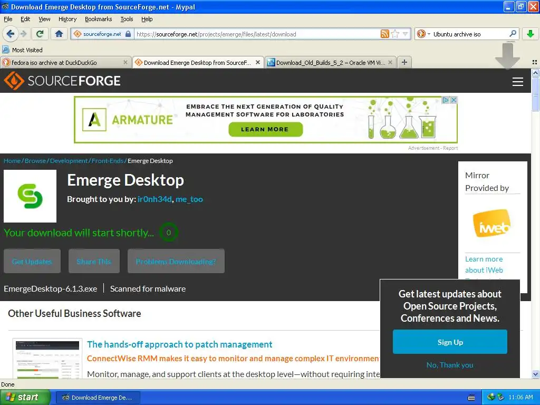
Task: Open the Help menu
Action: click(x=147, y=19)
